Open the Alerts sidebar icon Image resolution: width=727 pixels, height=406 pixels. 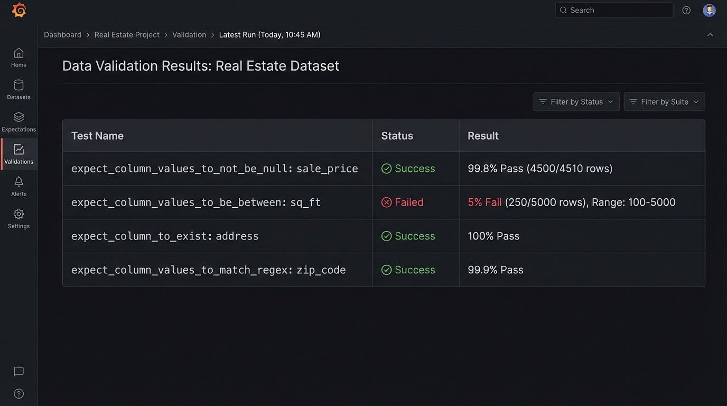(18, 186)
